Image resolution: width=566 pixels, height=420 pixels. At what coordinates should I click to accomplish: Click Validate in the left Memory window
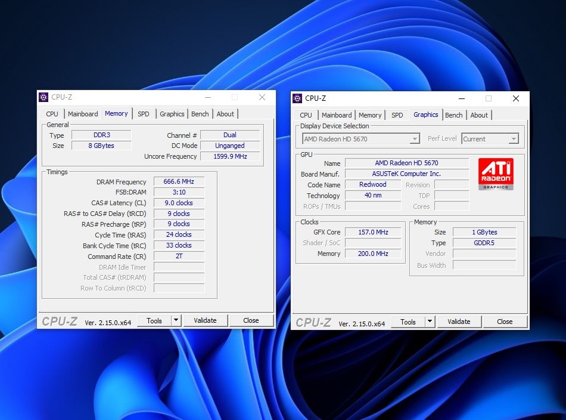coord(205,320)
